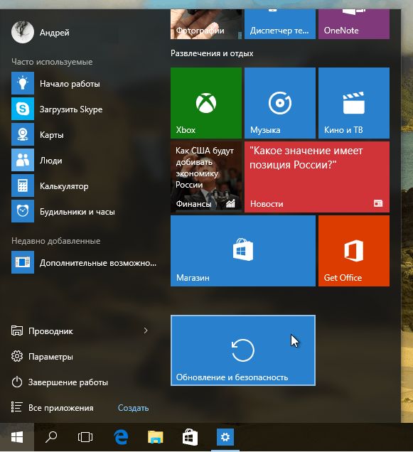Click the Параметры label
This screenshot has height=452, width=413.
click(x=50, y=357)
